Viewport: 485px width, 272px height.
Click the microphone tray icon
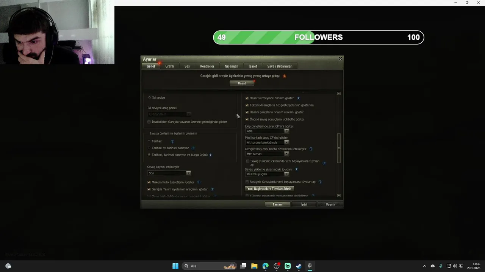point(441,266)
